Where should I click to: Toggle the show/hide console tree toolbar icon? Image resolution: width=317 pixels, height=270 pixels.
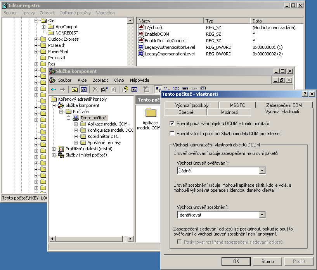[x=83, y=89]
